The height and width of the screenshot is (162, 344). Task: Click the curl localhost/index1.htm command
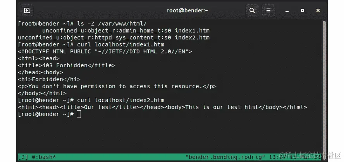(x=120, y=45)
